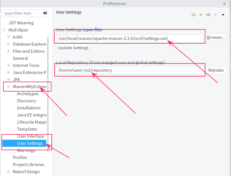Collapse the MyEclipse tree node
This screenshot has width=231, height=176.
pyautogui.click(x=4, y=30)
